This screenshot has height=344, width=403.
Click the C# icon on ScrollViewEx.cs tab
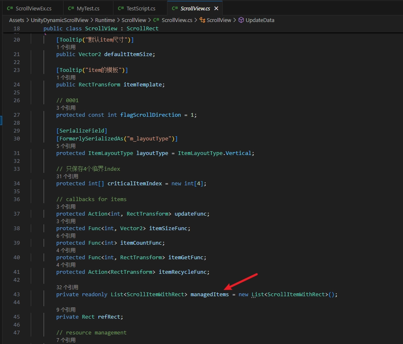tap(10, 8)
